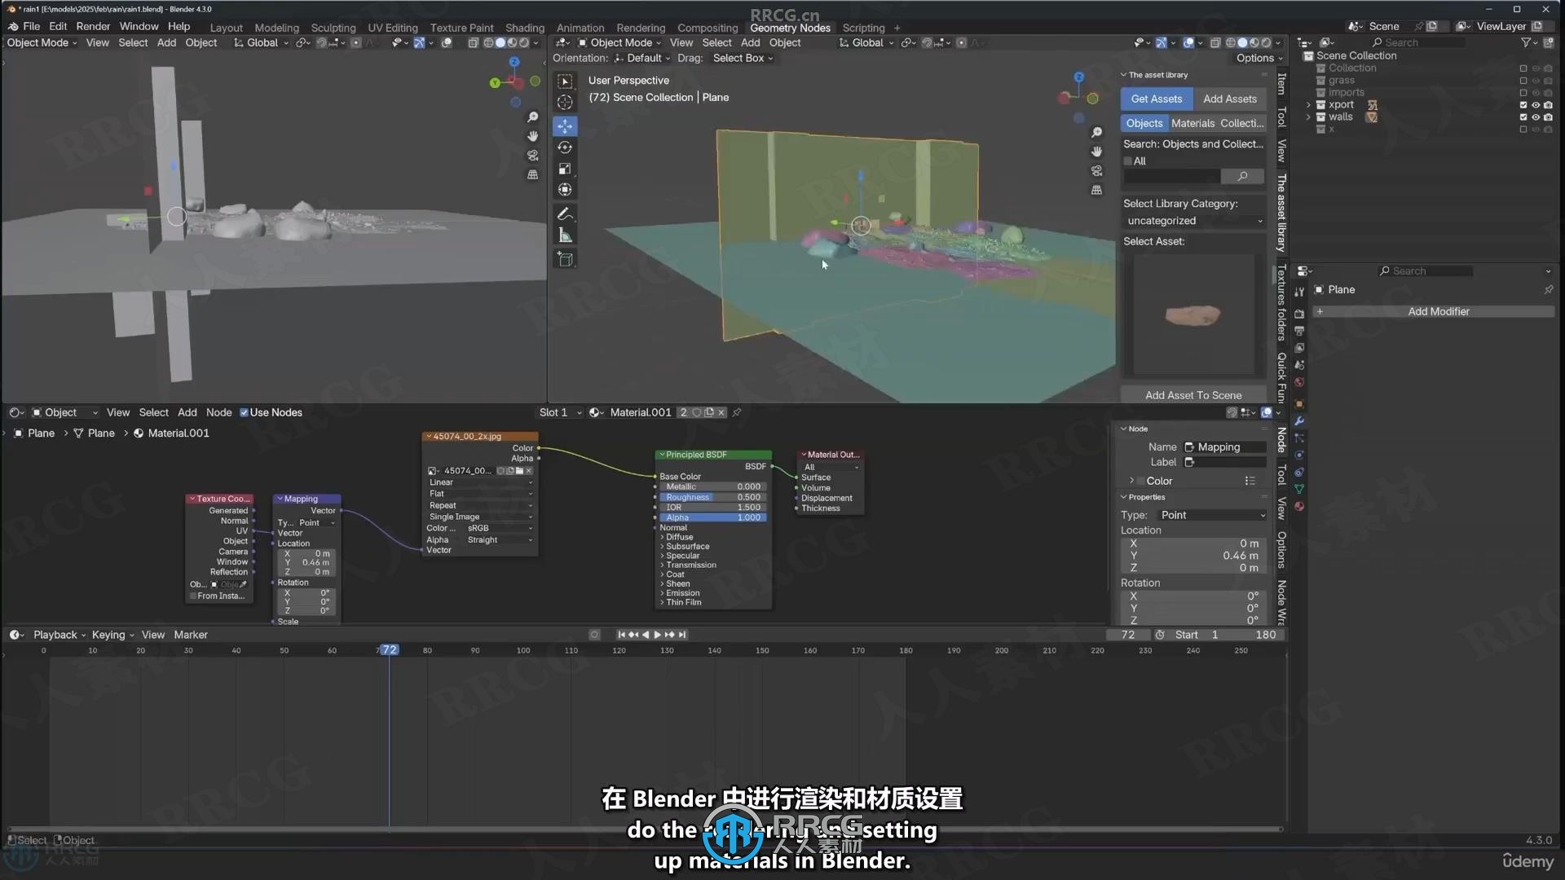
Task: Toggle camera view icon in right viewport
Action: point(1096,171)
